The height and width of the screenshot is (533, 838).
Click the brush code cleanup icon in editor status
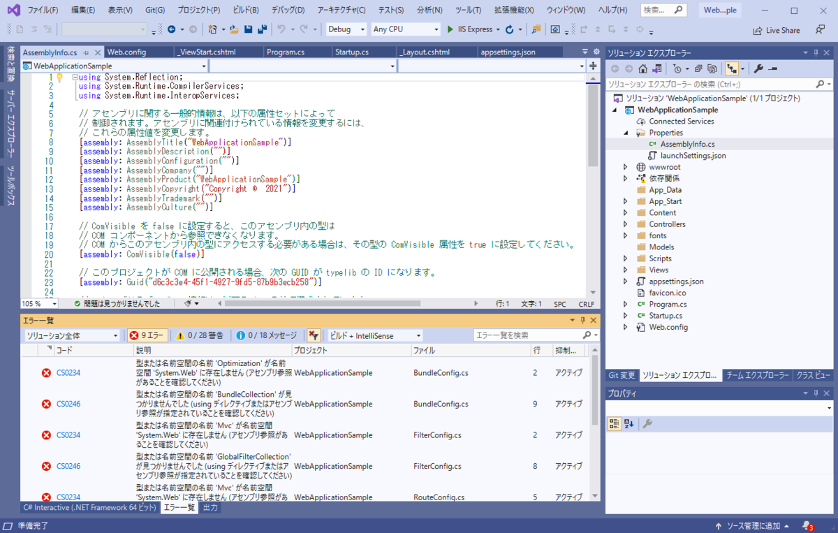point(188,304)
